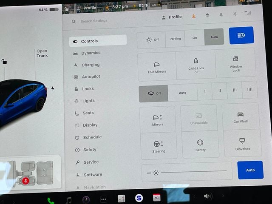Go to Software settings
Image resolution: width=272 pixels, height=204 pixels.
click(89, 175)
